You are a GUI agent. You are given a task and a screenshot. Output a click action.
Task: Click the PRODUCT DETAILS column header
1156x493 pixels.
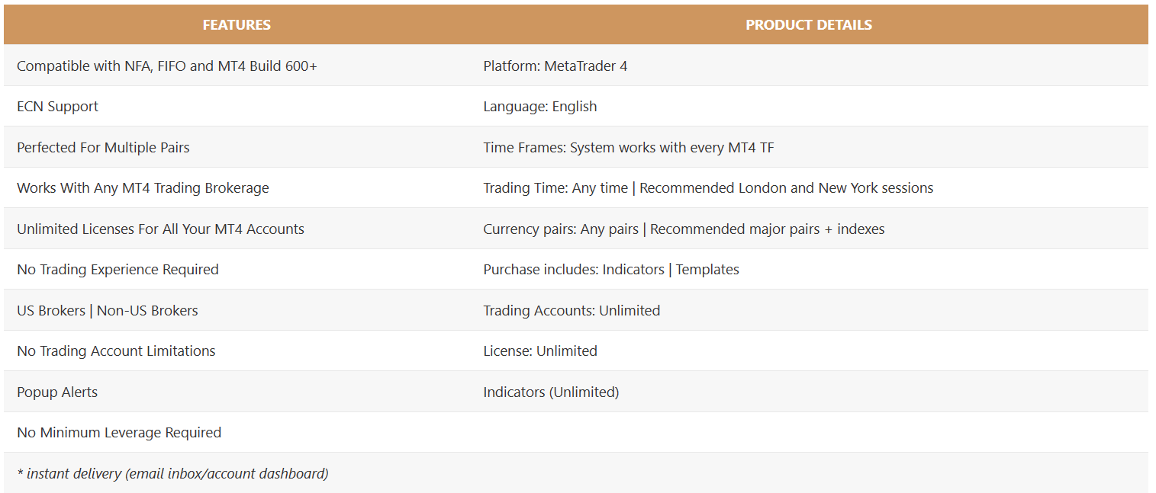pos(809,24)
